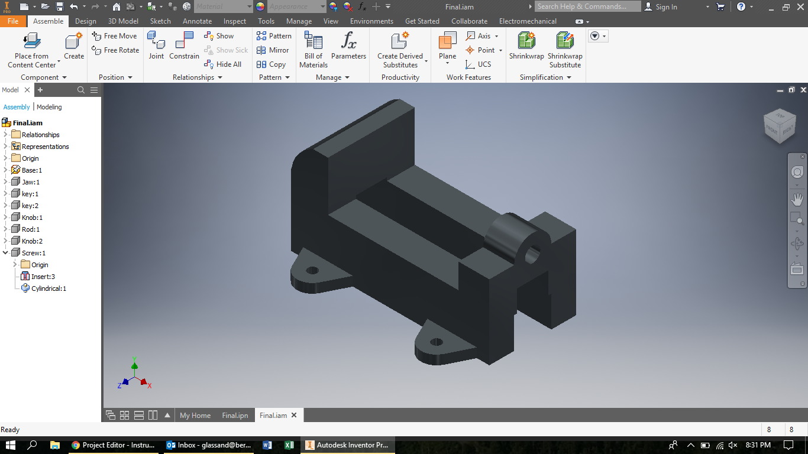Select the Pattern component tool
Image resolution: width=808 pixels, height=454 pixels.
pos(274,36)
